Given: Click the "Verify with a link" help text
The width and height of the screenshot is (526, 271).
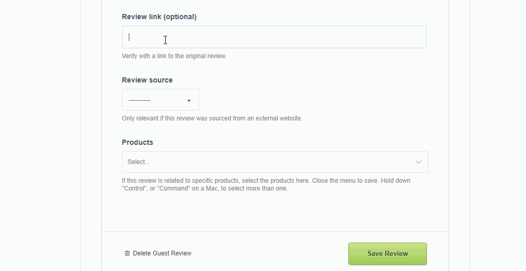Looking at the screenshot, I should 174,56.
